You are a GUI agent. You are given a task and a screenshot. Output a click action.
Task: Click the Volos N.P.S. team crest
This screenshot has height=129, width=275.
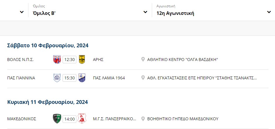tap(57, 60)
